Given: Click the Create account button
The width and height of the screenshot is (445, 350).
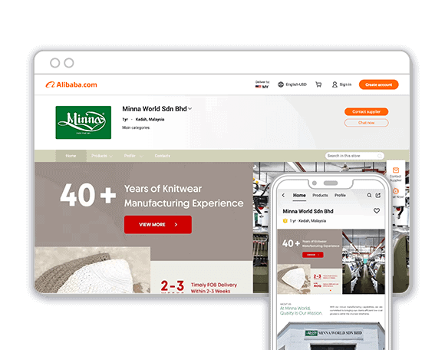Looking at the screenshot, I should (378, 84).
